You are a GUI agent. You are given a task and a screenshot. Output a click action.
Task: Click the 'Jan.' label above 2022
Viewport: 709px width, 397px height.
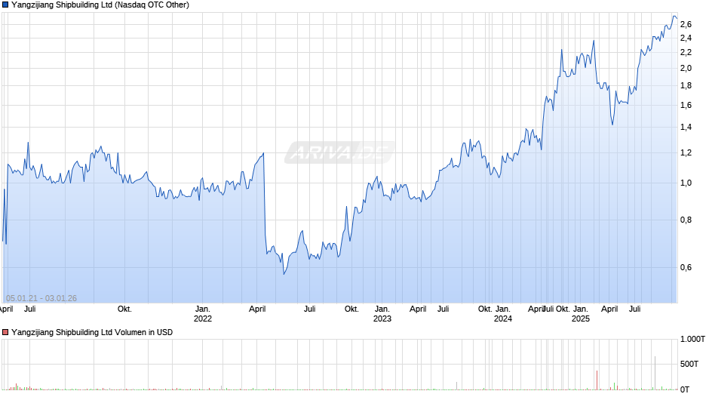[x=203, y=309]
